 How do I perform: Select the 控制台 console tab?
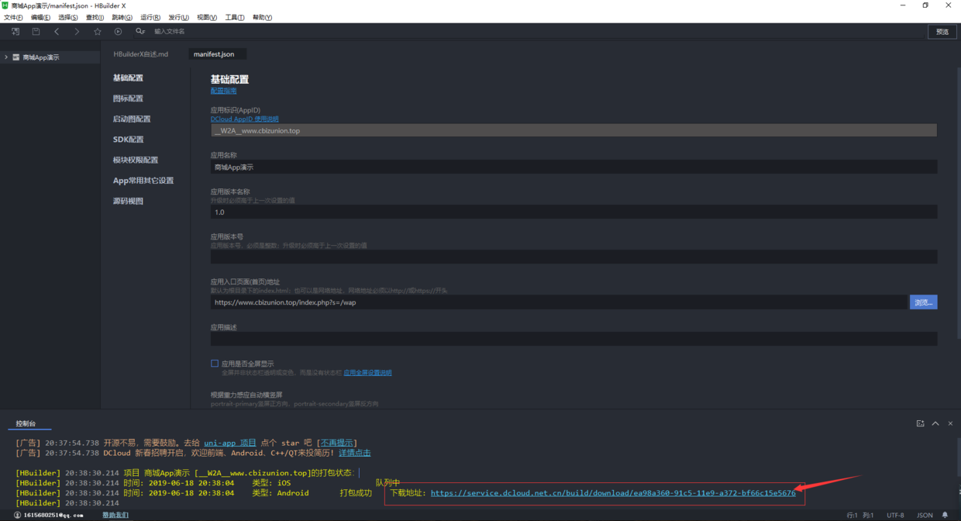click(26, 423)
